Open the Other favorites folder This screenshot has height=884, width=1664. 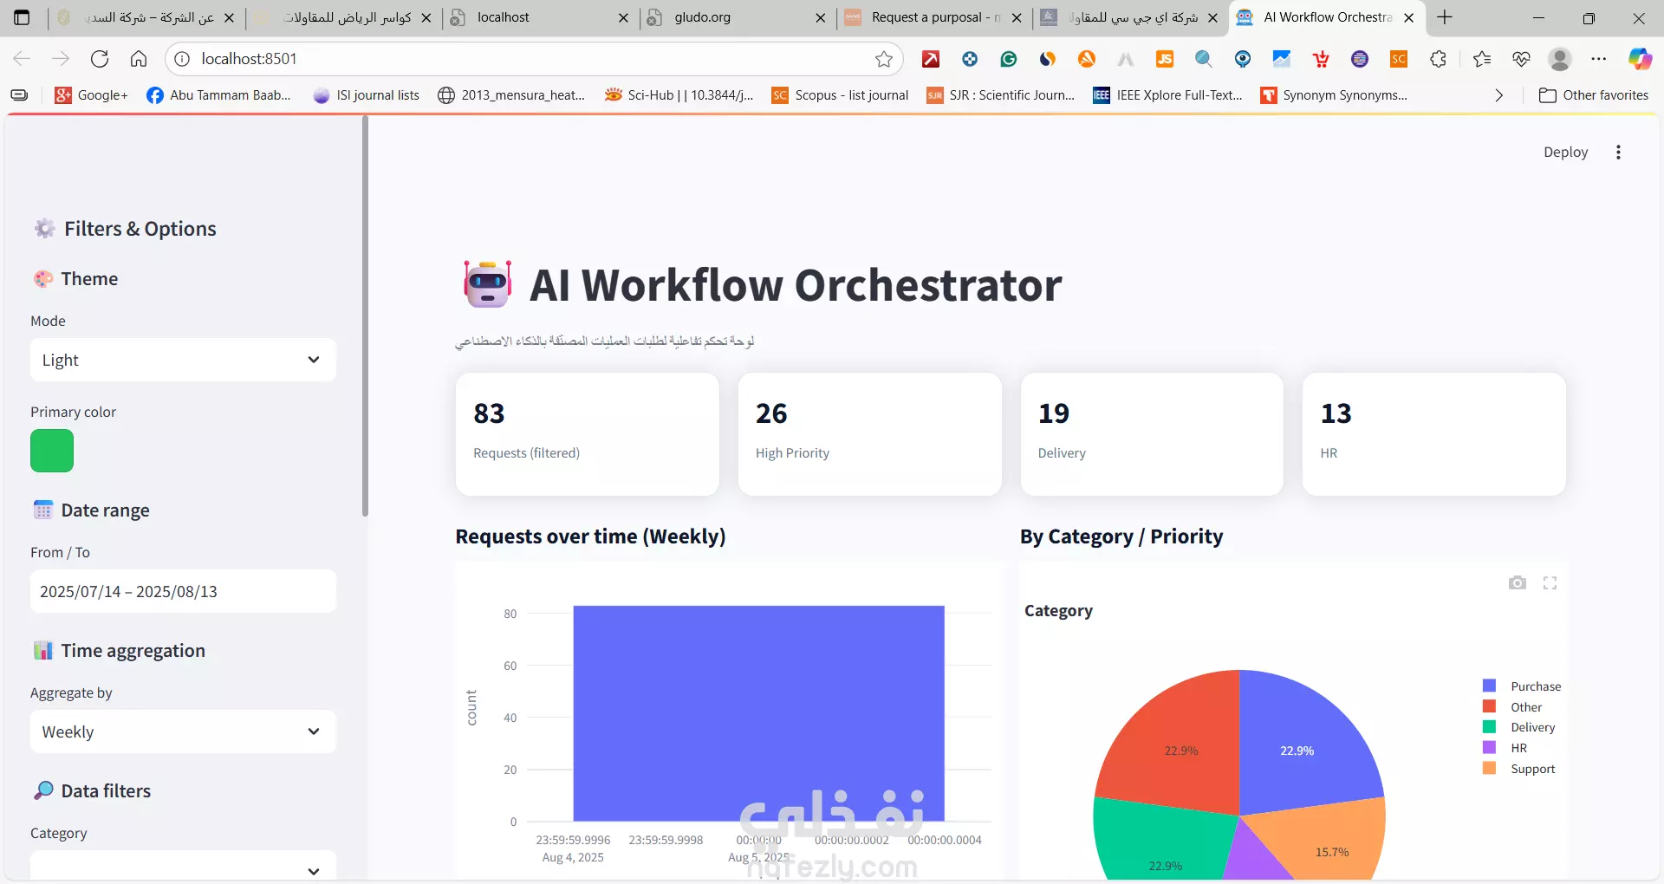[1594, 95]
